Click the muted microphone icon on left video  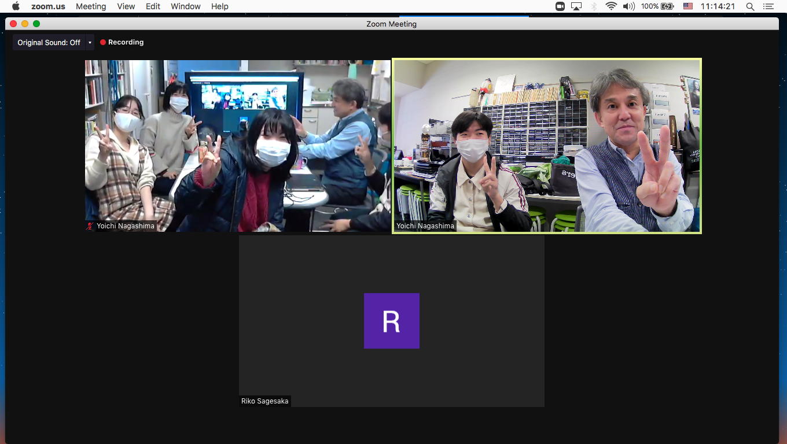pos(90,226)
